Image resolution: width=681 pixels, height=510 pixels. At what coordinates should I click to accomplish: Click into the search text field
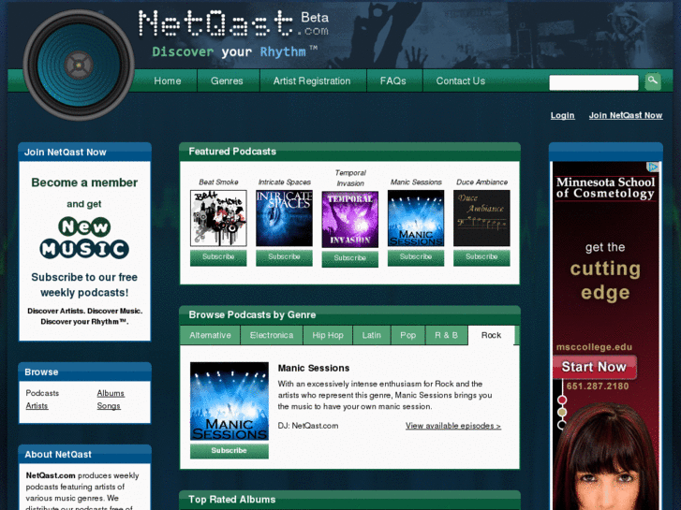(594, 82)
